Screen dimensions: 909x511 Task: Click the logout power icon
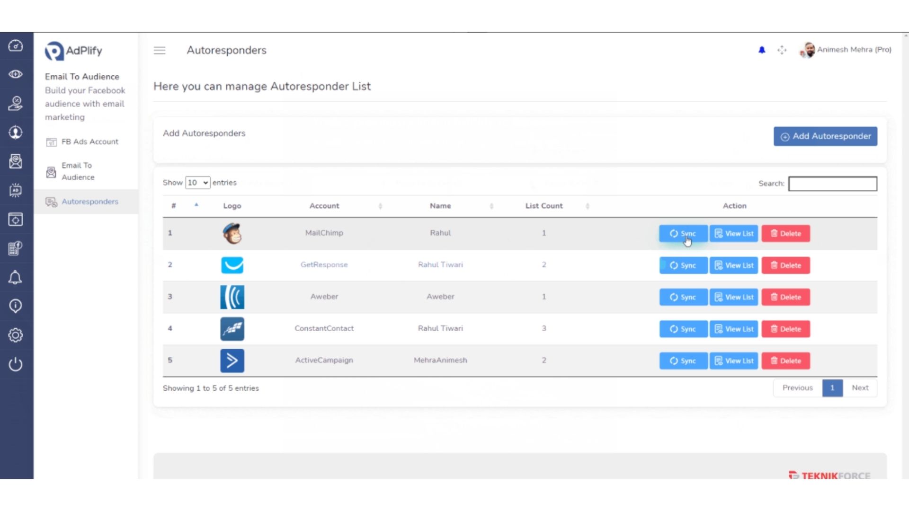click(x=16, y=364)
